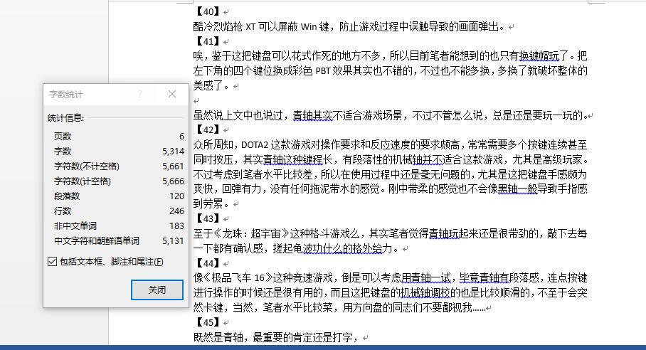This screenshot has height=350, width=646.
Task: Click the word DOTA2 in the document
Action: [255, 145]
